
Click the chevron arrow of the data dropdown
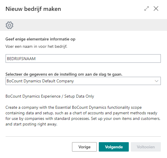pos(156,81)
